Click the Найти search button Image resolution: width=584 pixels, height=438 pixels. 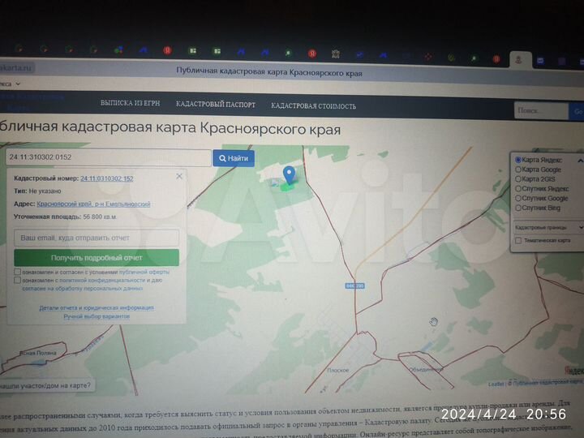point(234,158)
